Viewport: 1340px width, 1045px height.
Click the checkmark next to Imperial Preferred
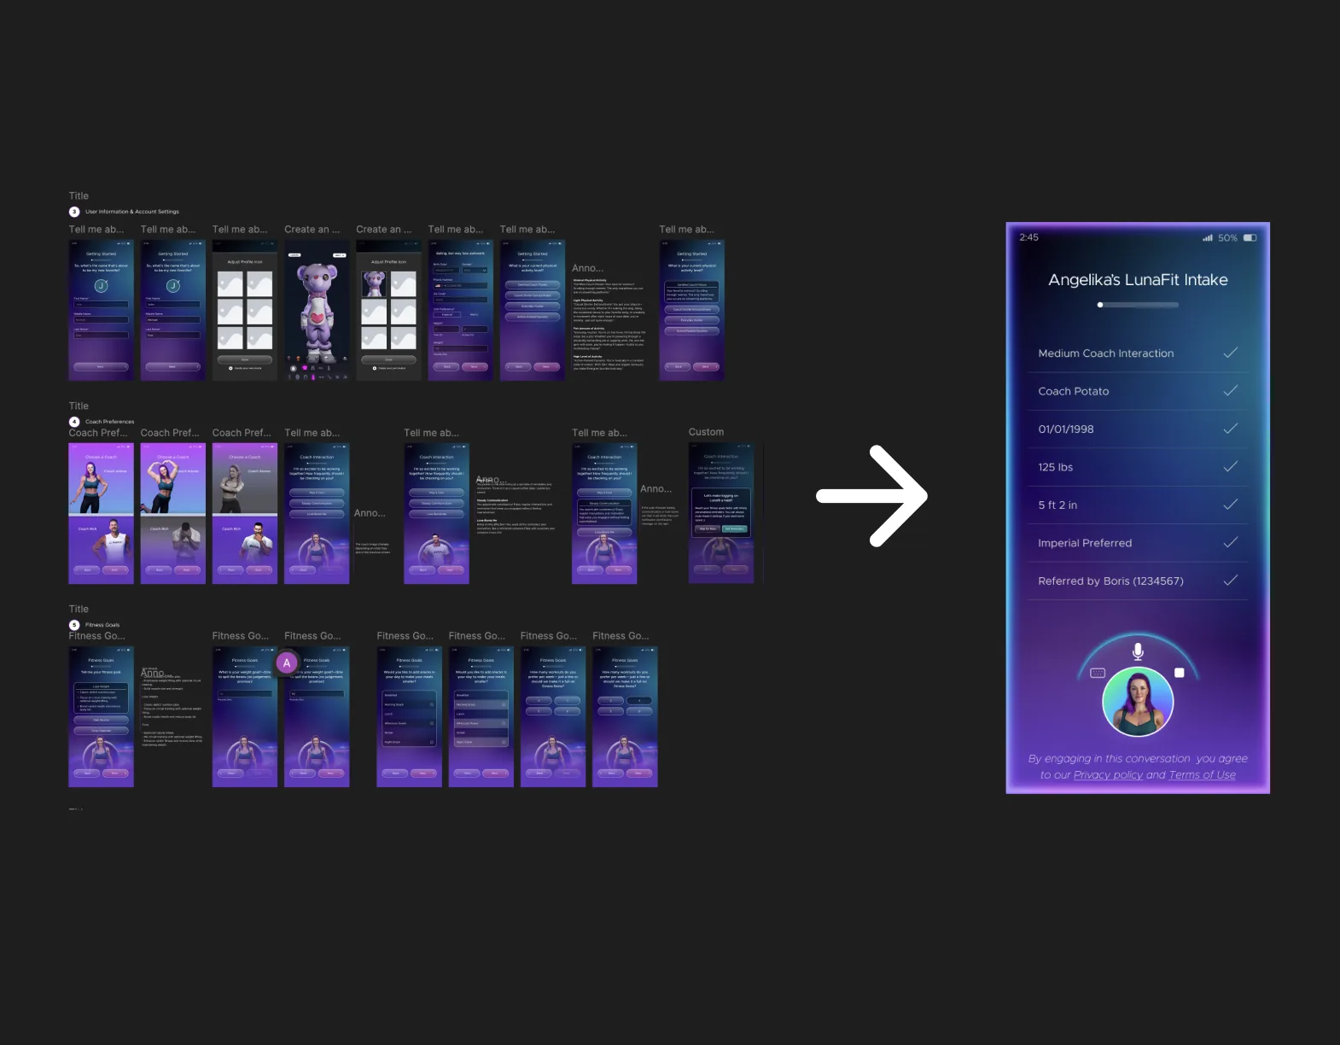(x=1230, y=542)
